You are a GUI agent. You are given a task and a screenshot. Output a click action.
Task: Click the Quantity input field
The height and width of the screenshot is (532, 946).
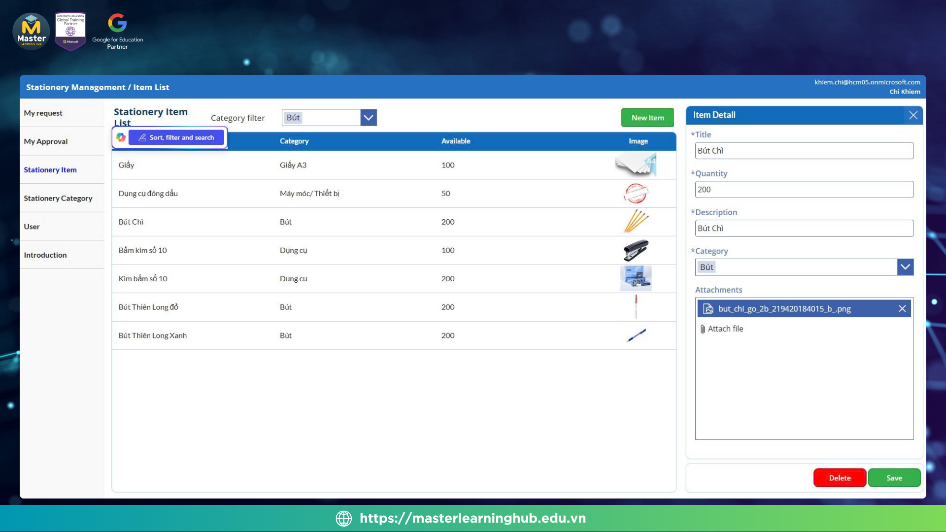804,190
